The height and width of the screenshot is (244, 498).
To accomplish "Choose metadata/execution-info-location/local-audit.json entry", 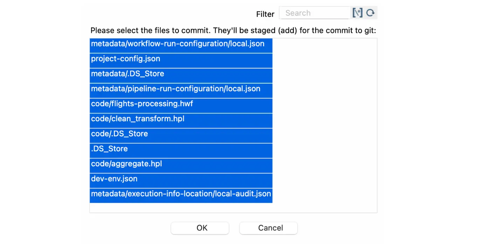I will (x=181, y=194).
